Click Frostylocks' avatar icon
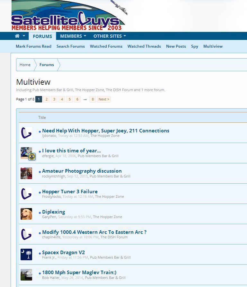This screenshot has width=247, height=287. [26, 194]
